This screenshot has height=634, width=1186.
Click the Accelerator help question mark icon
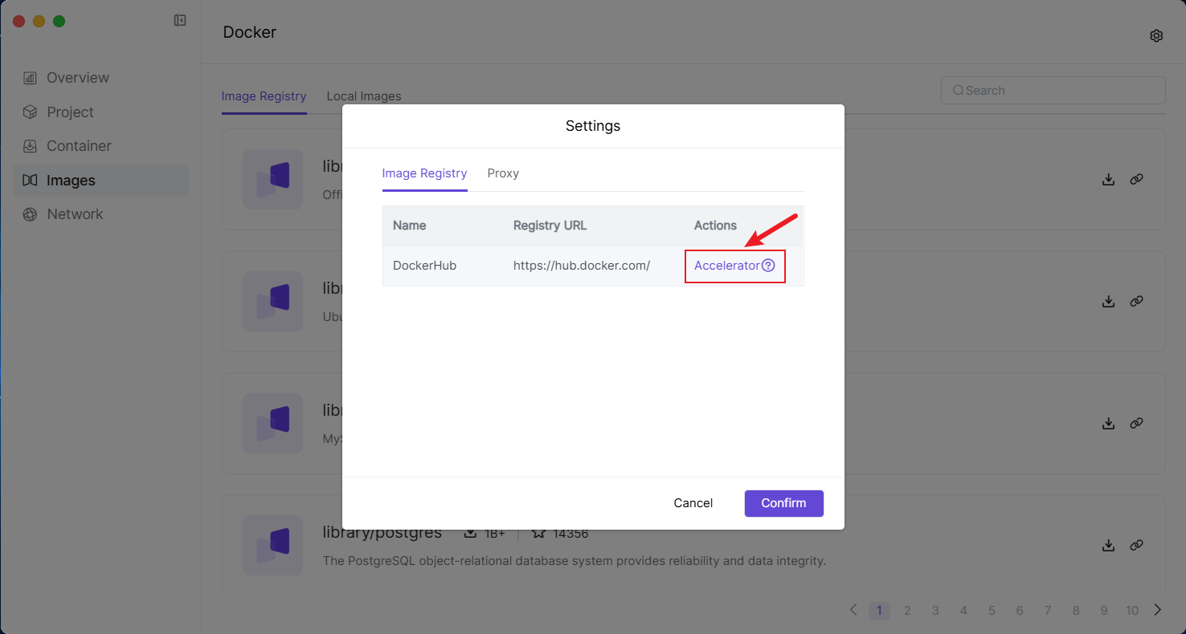(x=768, y=266)
